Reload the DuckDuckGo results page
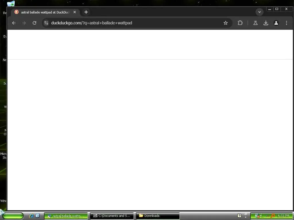Image resolution: width=294 pixels, height=220 pixels. (x=34, y=23)
